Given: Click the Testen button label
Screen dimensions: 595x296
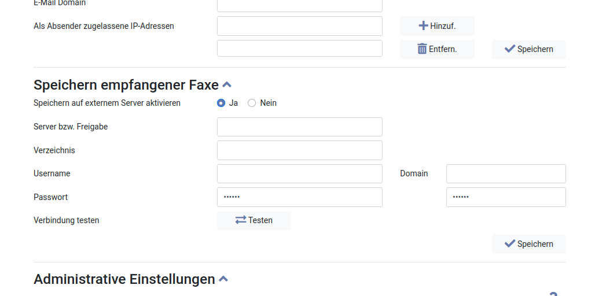Looking at the screenshot, I should tap(260, 220).
